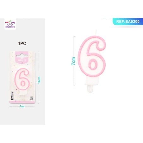
Task: Select the REF:EA0200 badge
Action: (128, 22)
